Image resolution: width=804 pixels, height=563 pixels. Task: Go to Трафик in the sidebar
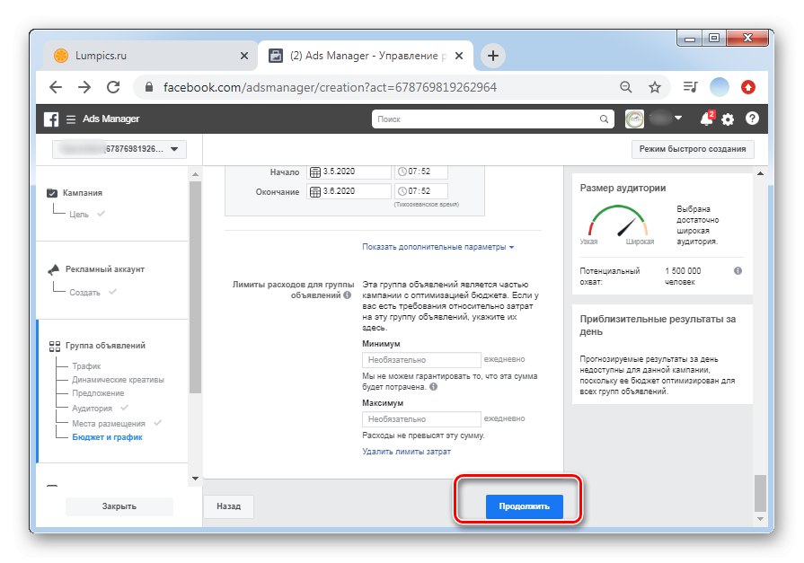(x=86, y=366)
